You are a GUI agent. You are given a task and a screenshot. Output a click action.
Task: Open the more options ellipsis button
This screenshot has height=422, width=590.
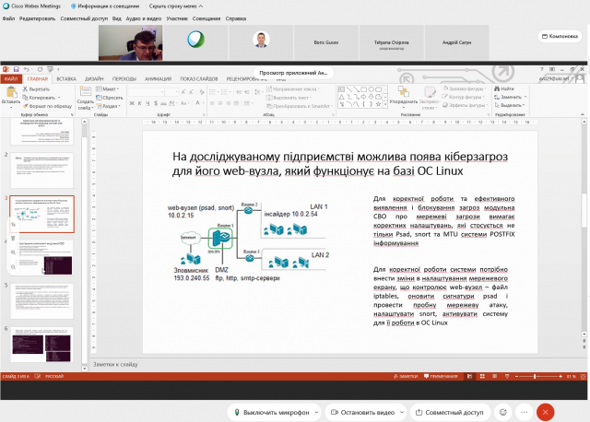click(523, 412)
